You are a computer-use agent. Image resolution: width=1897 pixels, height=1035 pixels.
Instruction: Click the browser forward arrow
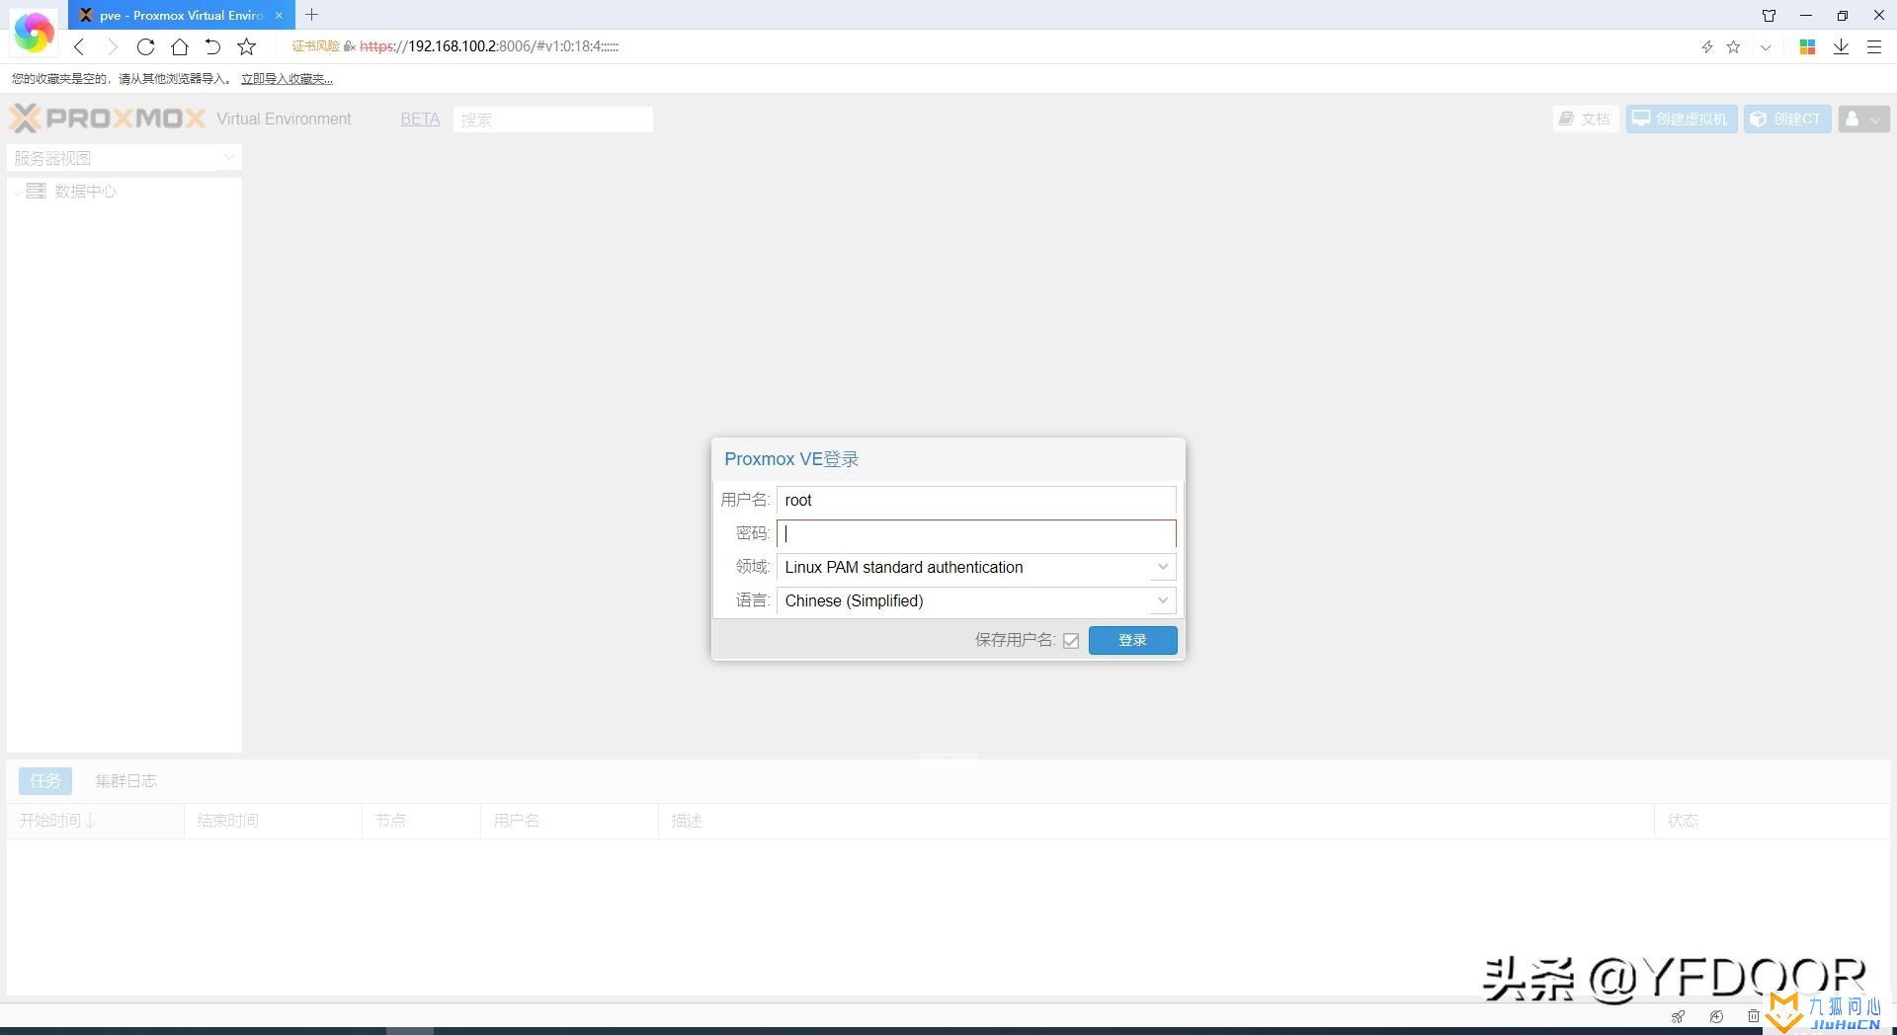click(x=112, y=46)
